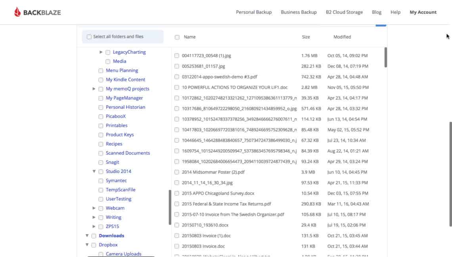Go to B2 Cloud Storage

point(344,12)
